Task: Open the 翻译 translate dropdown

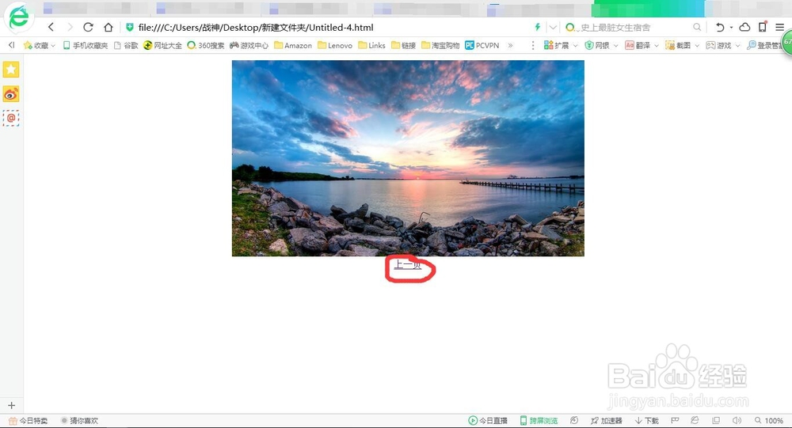Action: (x=642, y=45)
